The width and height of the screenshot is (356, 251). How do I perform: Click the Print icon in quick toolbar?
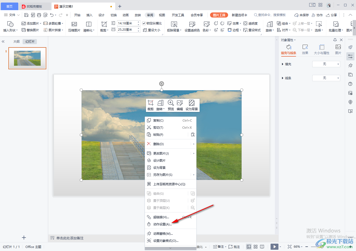click(x=39, y=15)
